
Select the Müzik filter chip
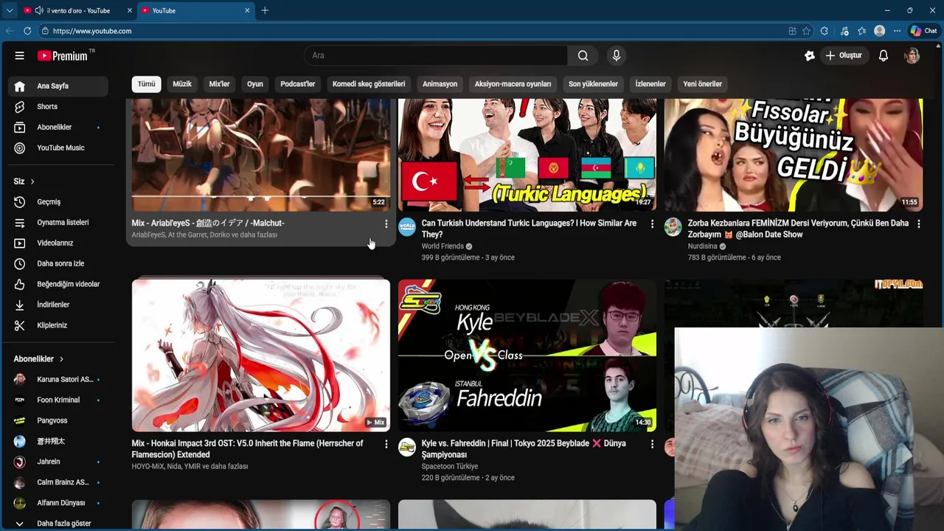[x=182, y=84]
